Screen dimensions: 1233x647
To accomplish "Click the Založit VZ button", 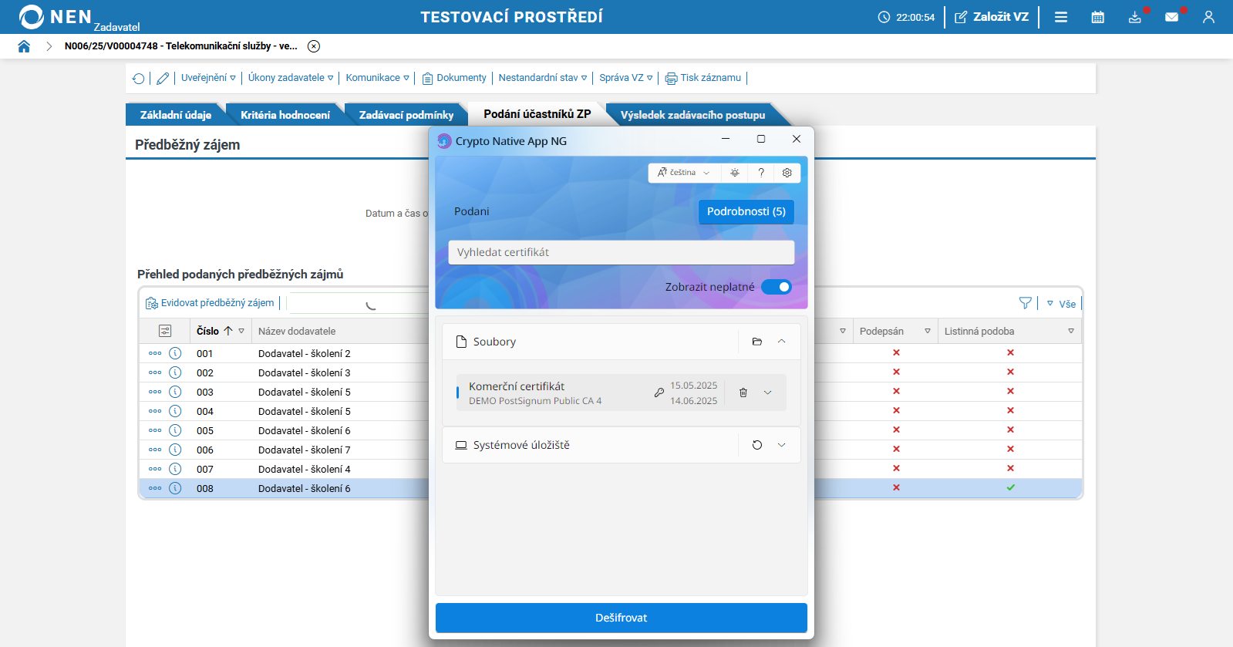I will tap(992, 17).
